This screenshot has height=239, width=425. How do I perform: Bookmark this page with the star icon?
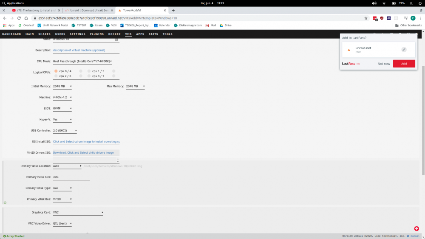click(366, 18)
